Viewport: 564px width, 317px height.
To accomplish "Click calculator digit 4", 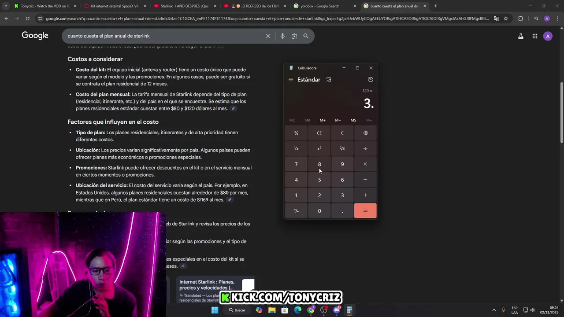I will coord(296,180).
